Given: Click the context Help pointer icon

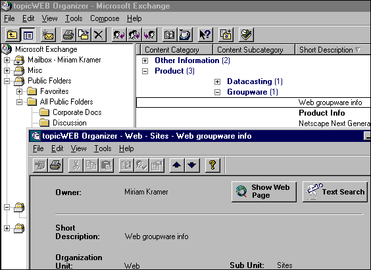Looking at the screenshot, I should 205,35.
